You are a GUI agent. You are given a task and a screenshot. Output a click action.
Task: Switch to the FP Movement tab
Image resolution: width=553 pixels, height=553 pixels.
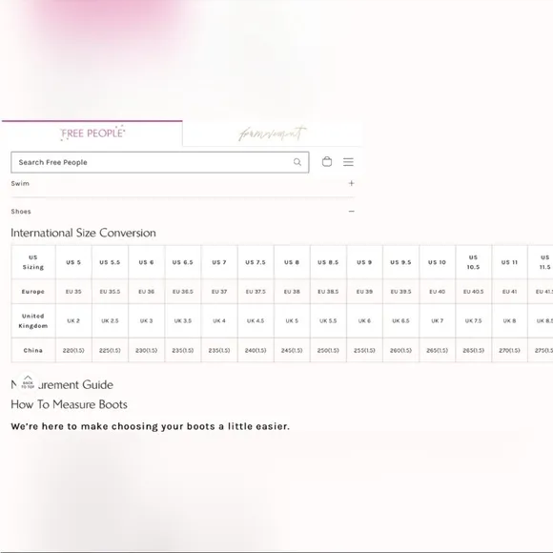click(273, 133)
